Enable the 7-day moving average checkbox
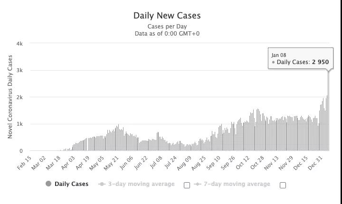 click(x=283, y=185)
